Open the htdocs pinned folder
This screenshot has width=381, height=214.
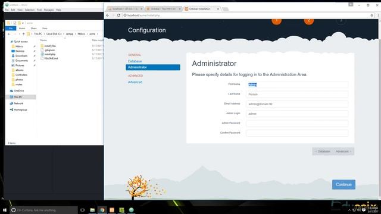click(19, 46)
